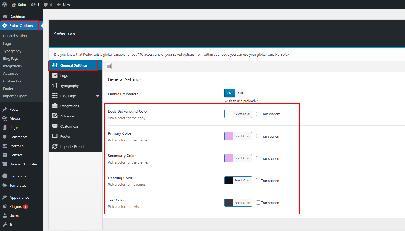Click the Heading Color black swatch
This screenshot has width=405, height=231.
point(229,180)
